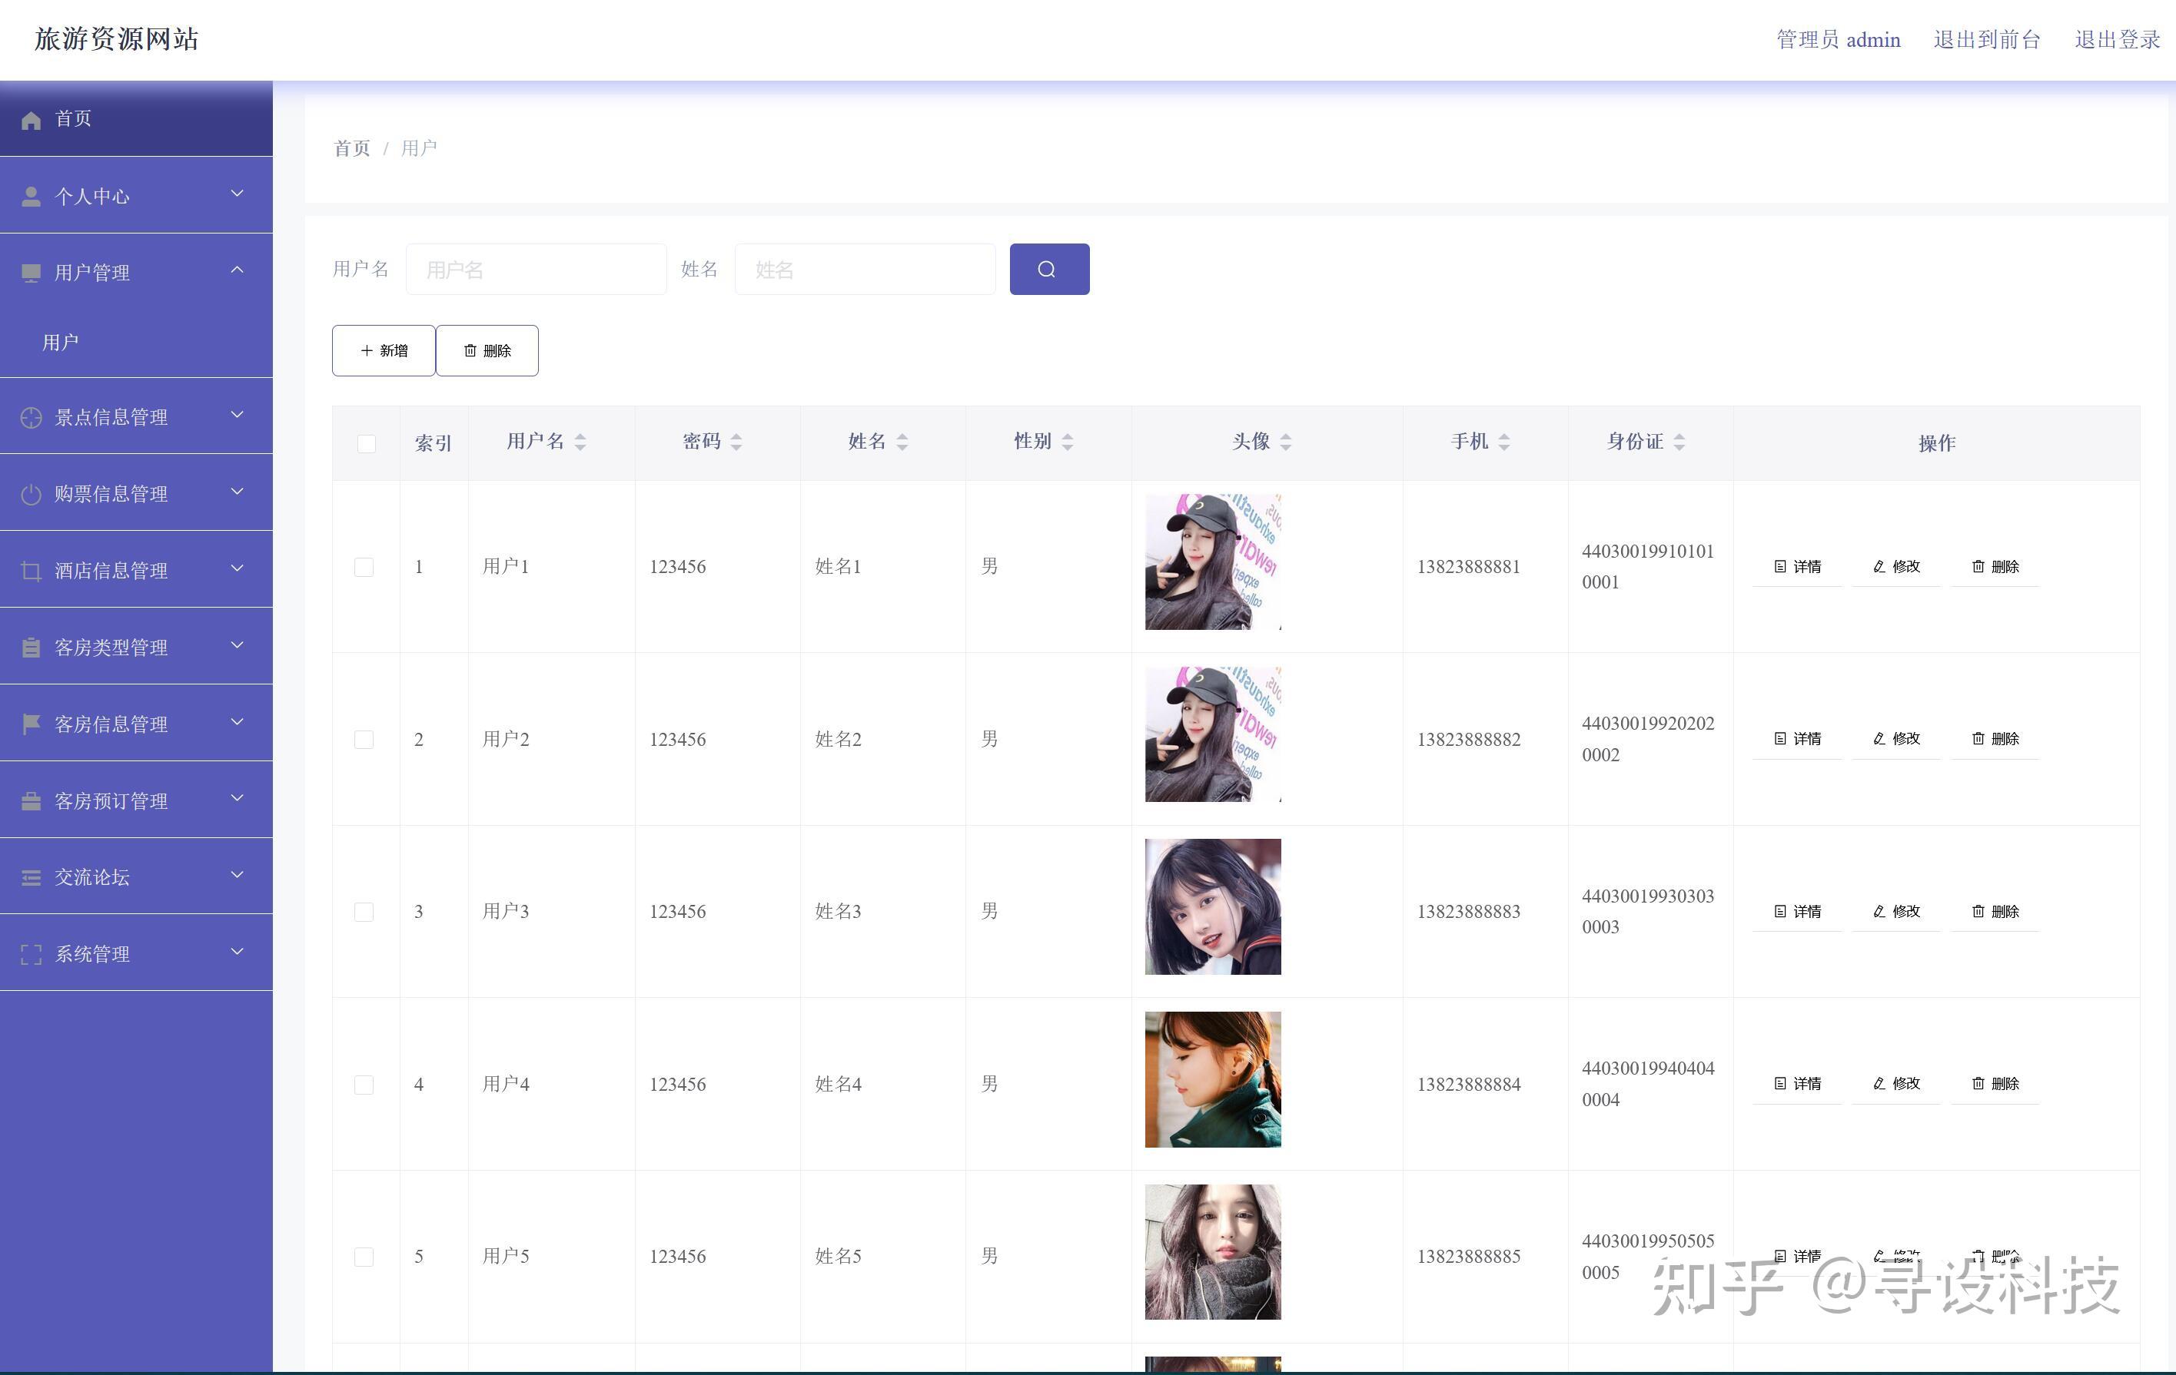Click the 交流论坛 list icon

(30, 876)
